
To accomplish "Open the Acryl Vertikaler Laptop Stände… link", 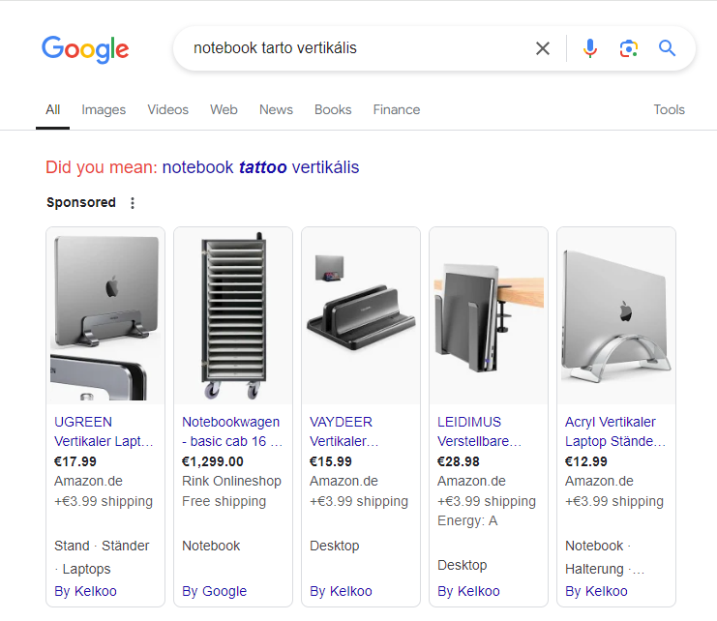I will tap(615, 431).
